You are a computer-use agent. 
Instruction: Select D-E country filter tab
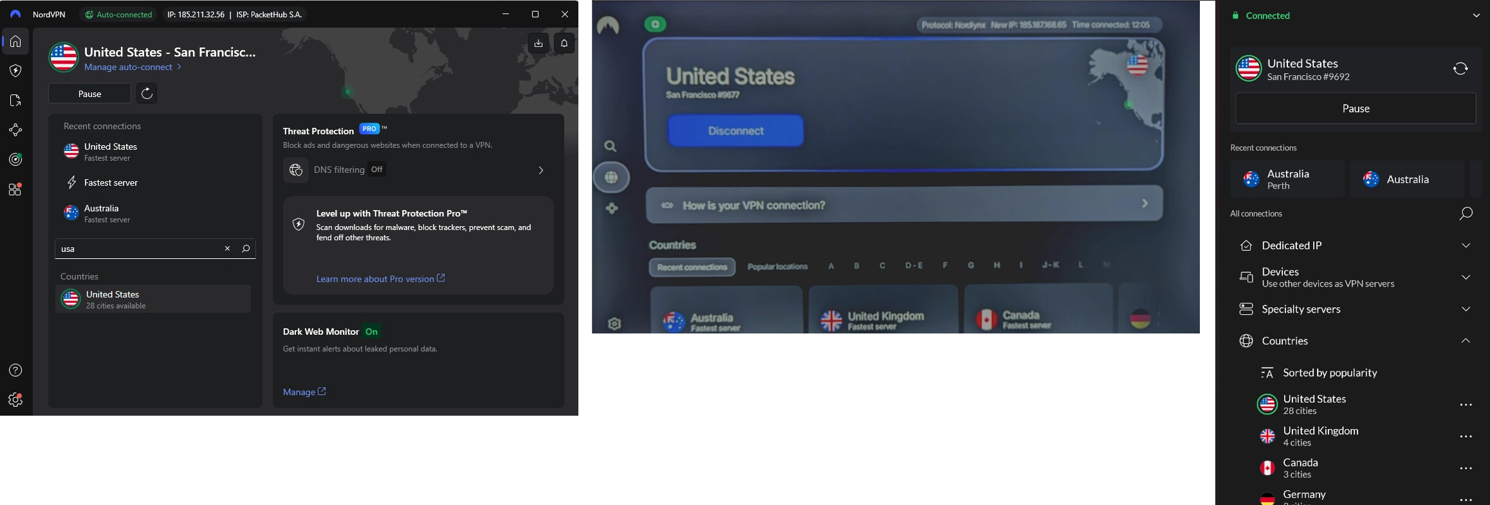[x=914, y=265]
